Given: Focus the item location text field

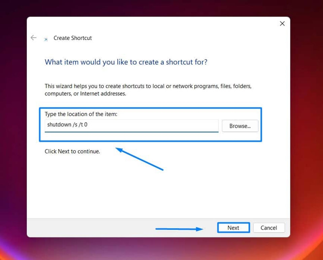Looking at the screenshot, I should click(132, 125).
